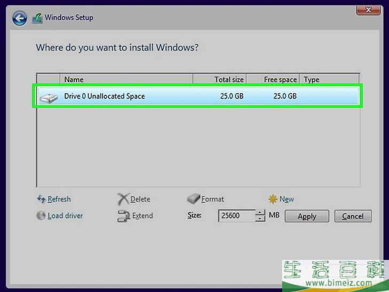The width and height of the screenshot is (389, 292).
Task: Decrease partition size with the down arrow
Action: point(260,219)
